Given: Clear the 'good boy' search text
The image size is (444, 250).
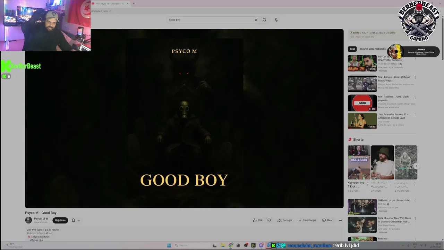Looking at the screenshot, I should click(x=256, y=20).
